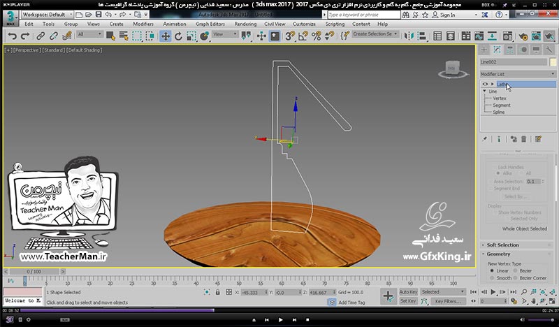Toggle the Spinner Snap icon
The height and width of the screenshot is (327, 559).
329,36
